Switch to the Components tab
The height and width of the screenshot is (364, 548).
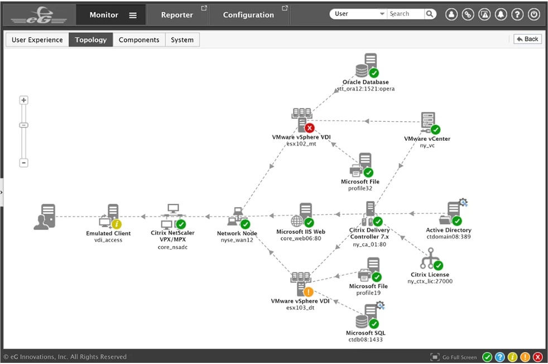(x=139, y=40)
